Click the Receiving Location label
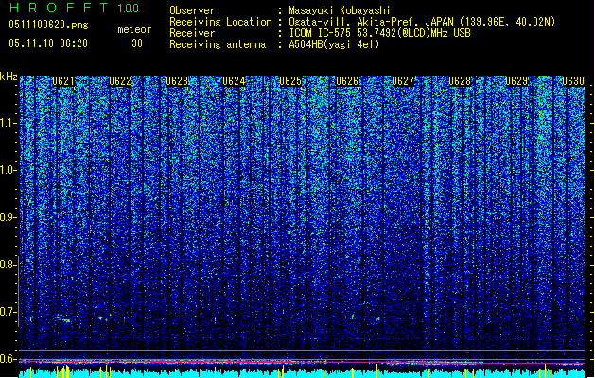 [x=220, y=22]
